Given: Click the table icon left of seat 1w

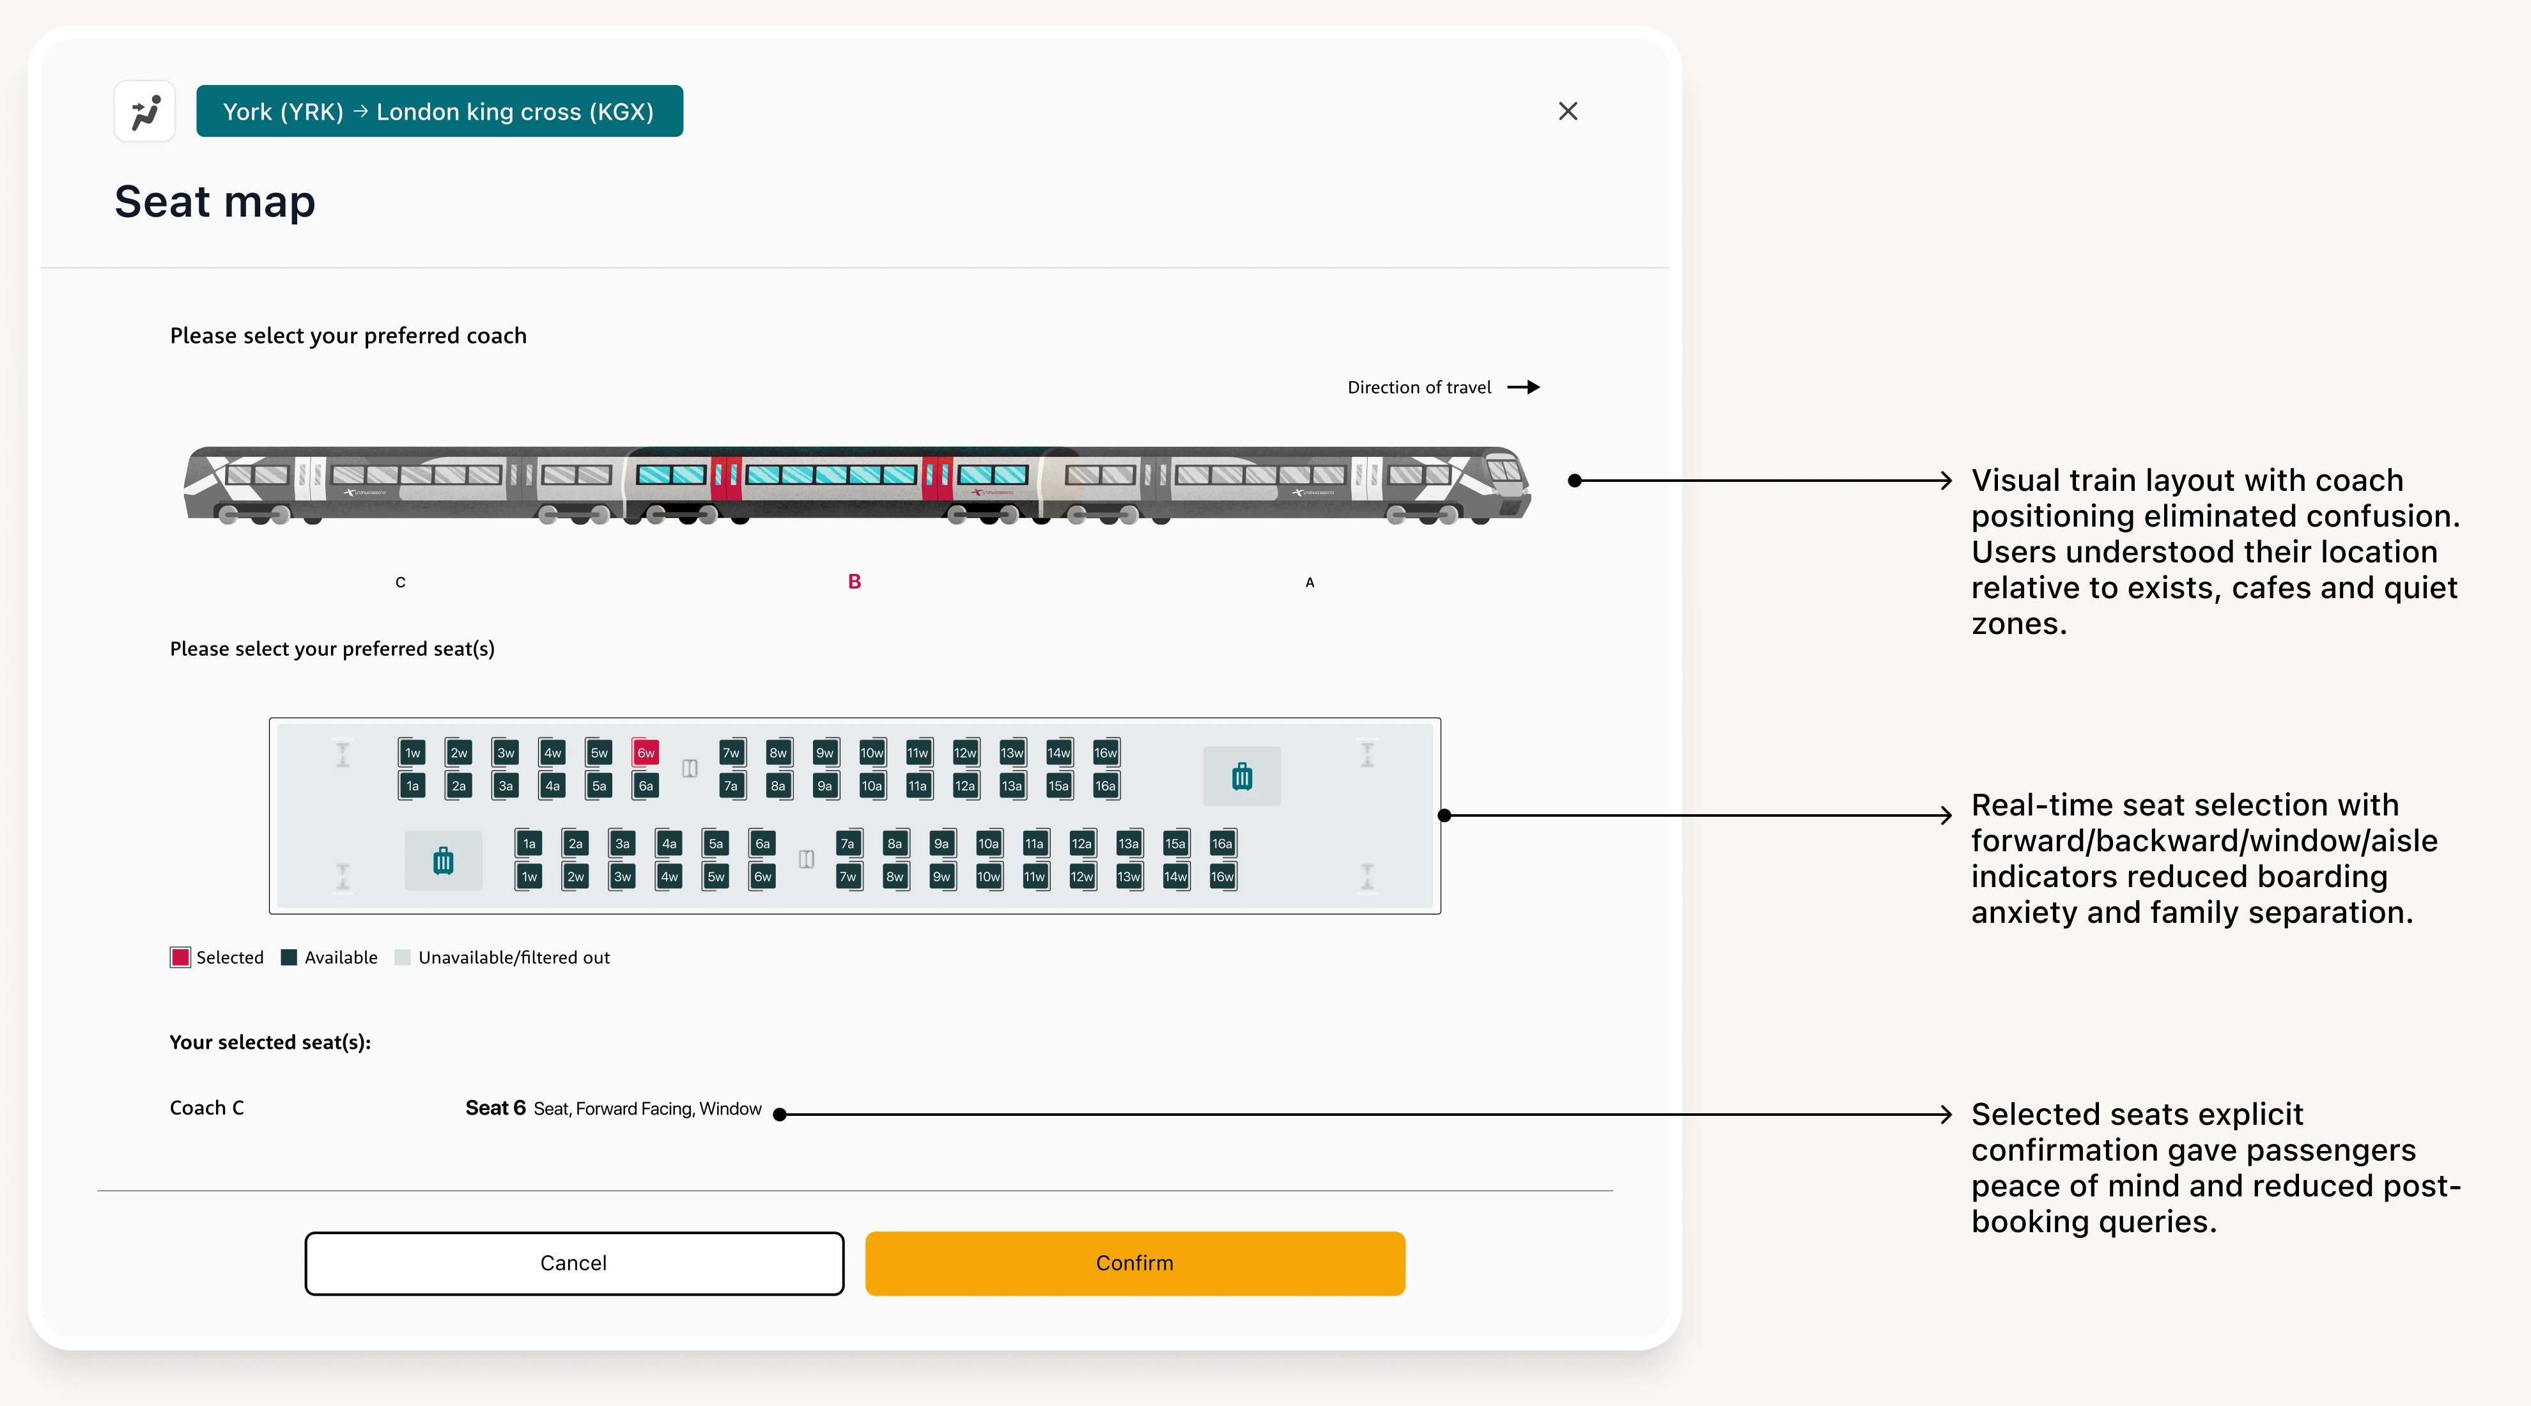Looking at the screenshot, I should click(x=343, y=753).
